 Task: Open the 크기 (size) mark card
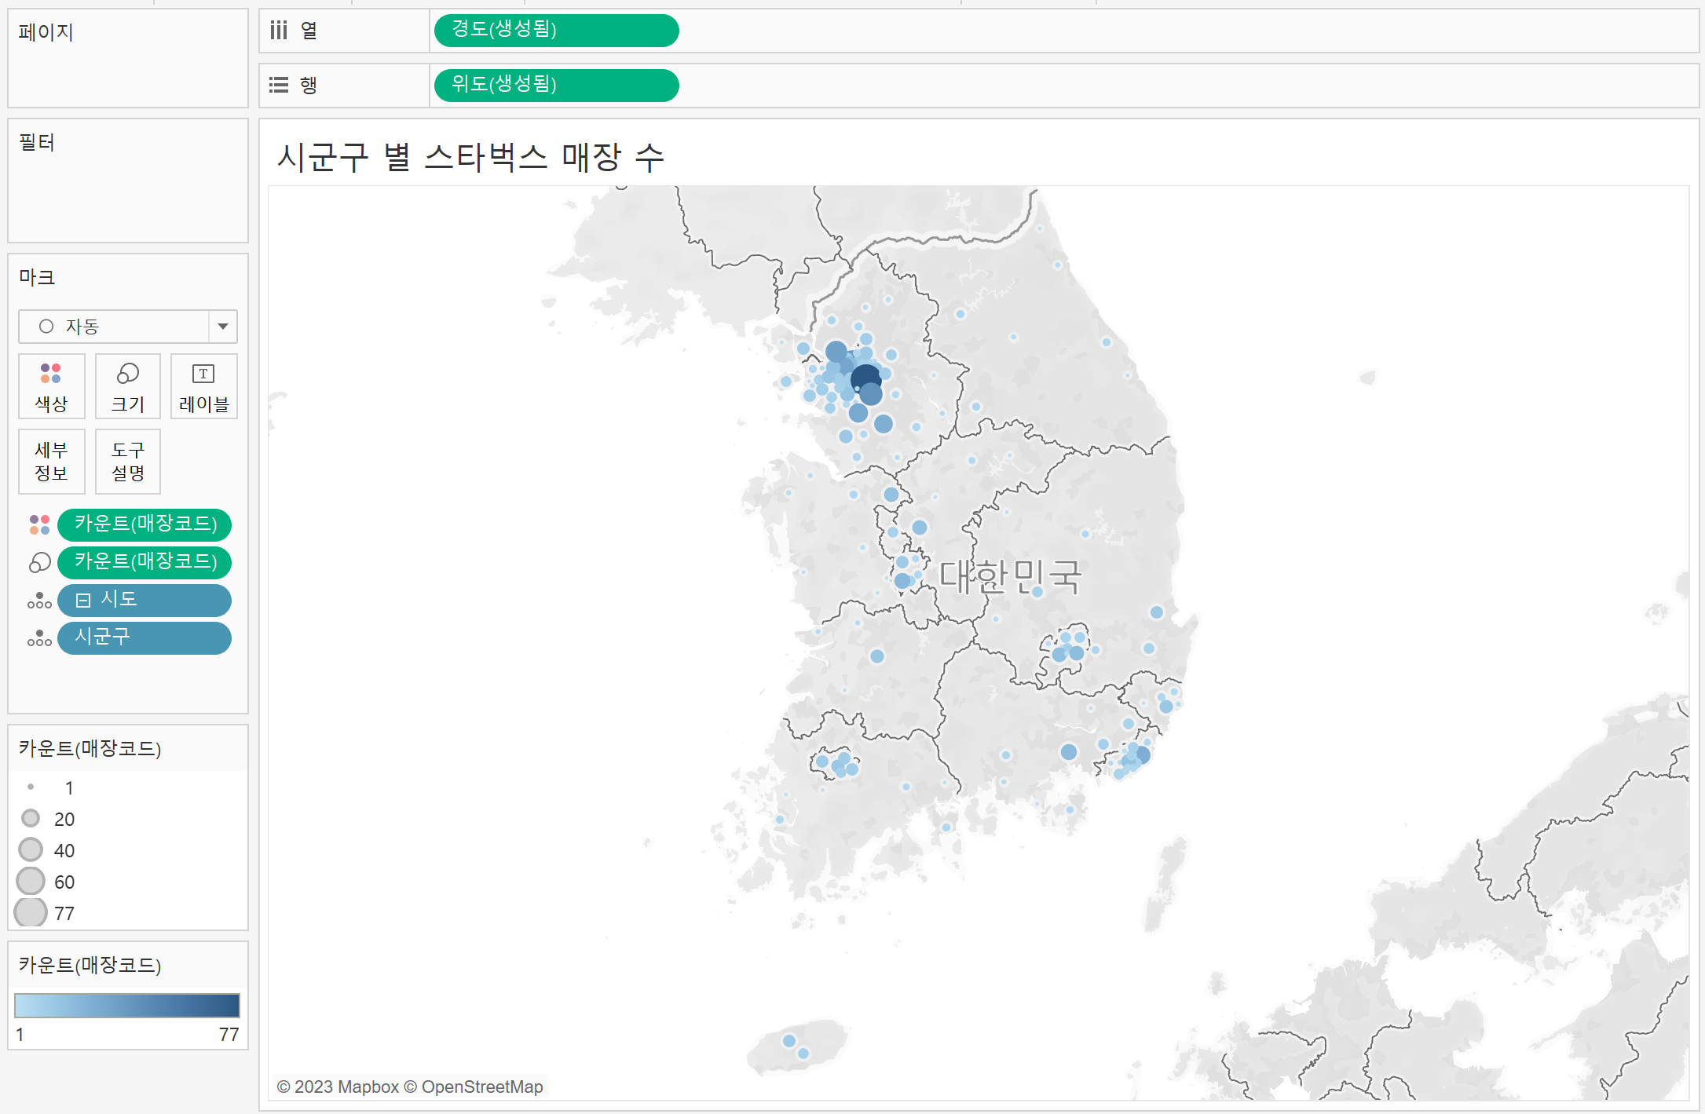[128, 386]
